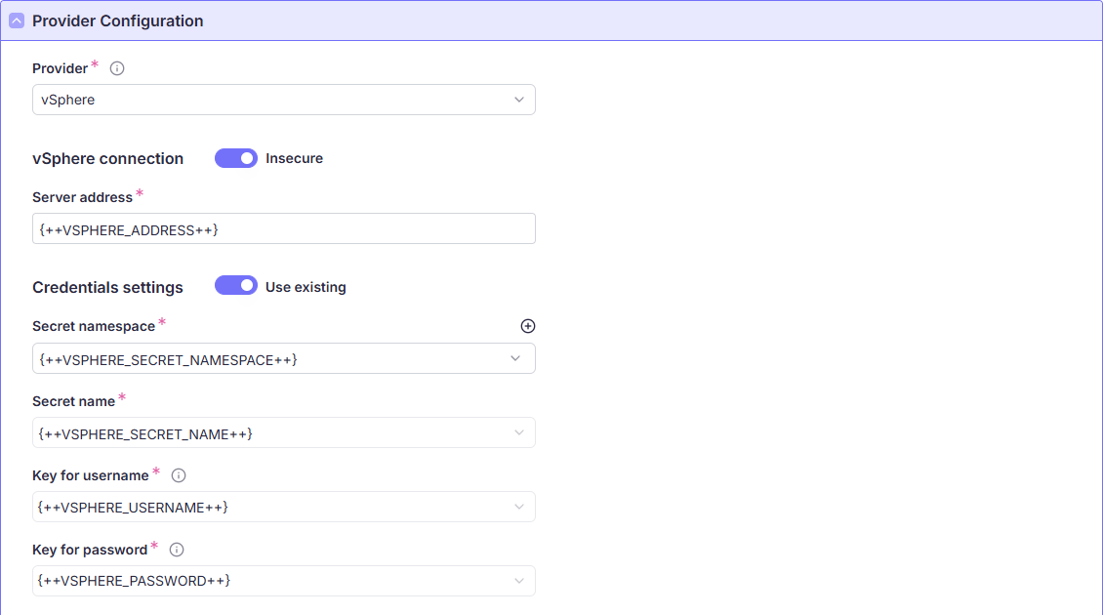Image resolution: width=1103 pixels, height=615 pixels.
Task: Click the Provider Configuration header title
Action: coord(117,20)
